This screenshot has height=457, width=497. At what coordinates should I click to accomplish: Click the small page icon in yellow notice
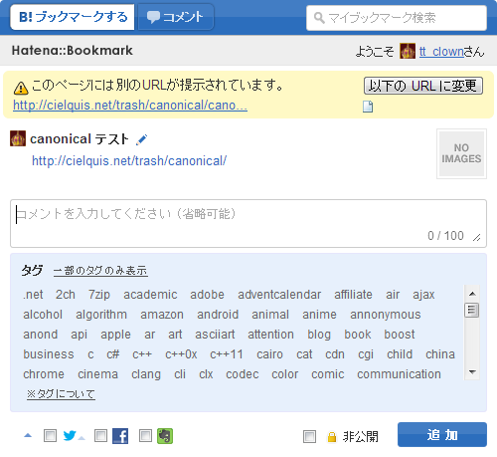(368, 107)
